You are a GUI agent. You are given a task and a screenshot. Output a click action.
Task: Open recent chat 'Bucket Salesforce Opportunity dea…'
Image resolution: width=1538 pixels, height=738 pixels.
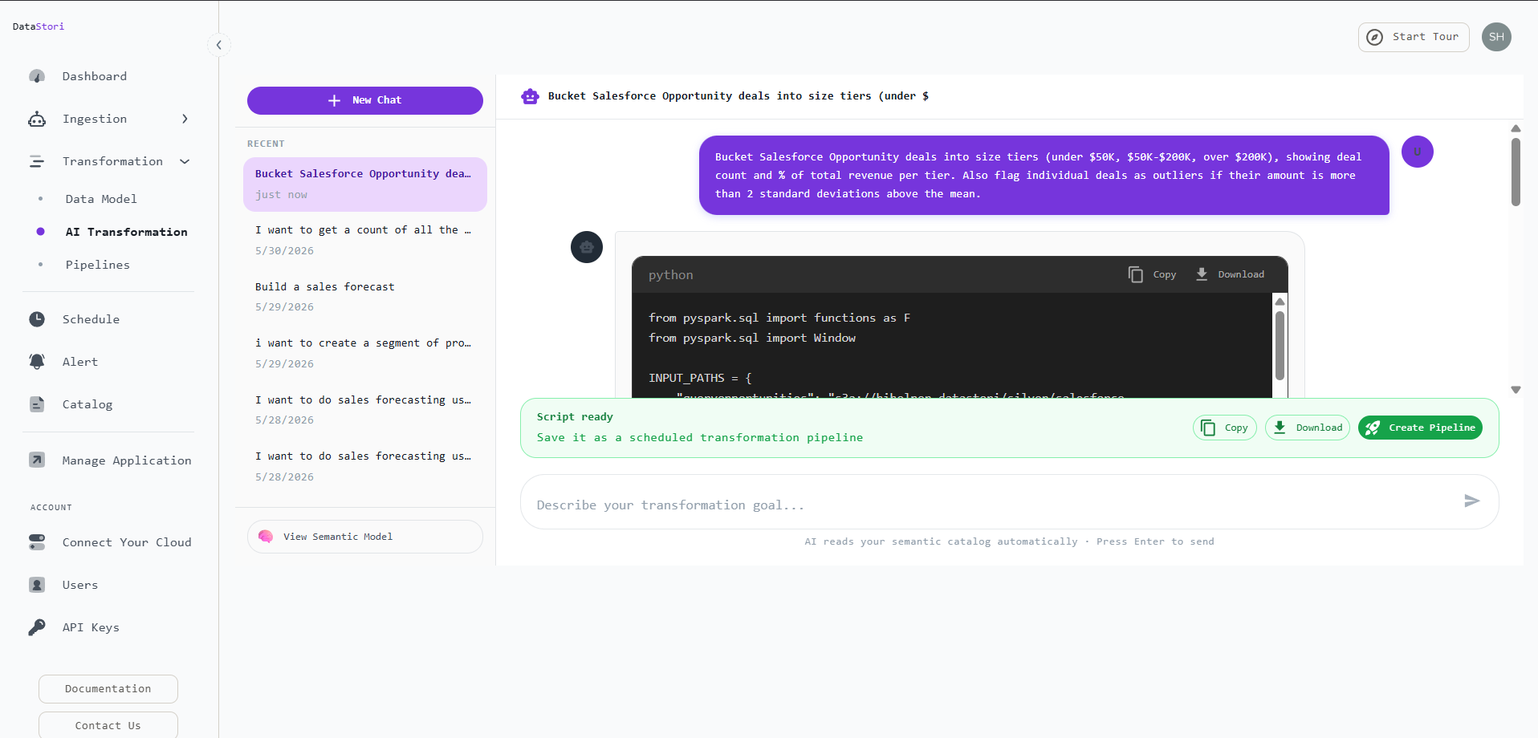pyautogui.click(x=365, y=184)
